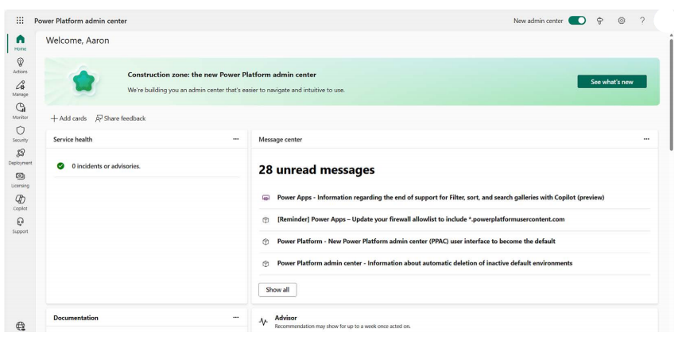Open message about Filter, sort, and search galleries
Screen dimensions: 686x344
coord(440,198)
